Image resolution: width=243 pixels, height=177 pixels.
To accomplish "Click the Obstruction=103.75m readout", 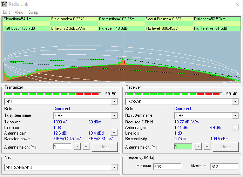I will coord(117,19).
